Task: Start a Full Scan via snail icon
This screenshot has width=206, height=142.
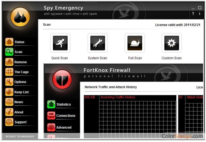Action: point(135,43)
